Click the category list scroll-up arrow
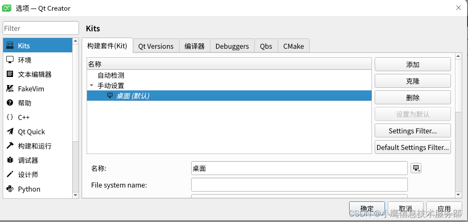Image resolution: width=468 pixels, height=222 pixels. click(75, 41)
